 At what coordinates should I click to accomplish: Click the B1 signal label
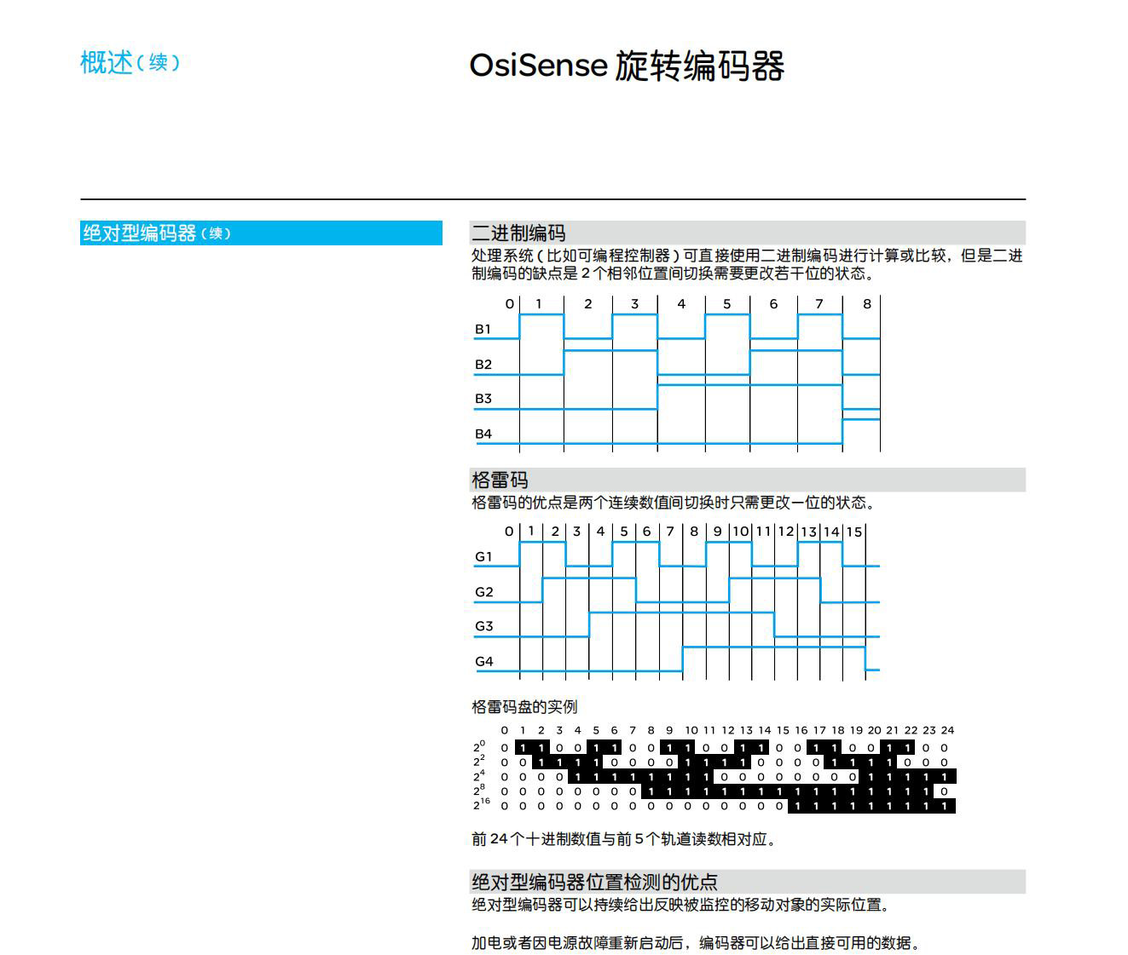pos(483,329)
